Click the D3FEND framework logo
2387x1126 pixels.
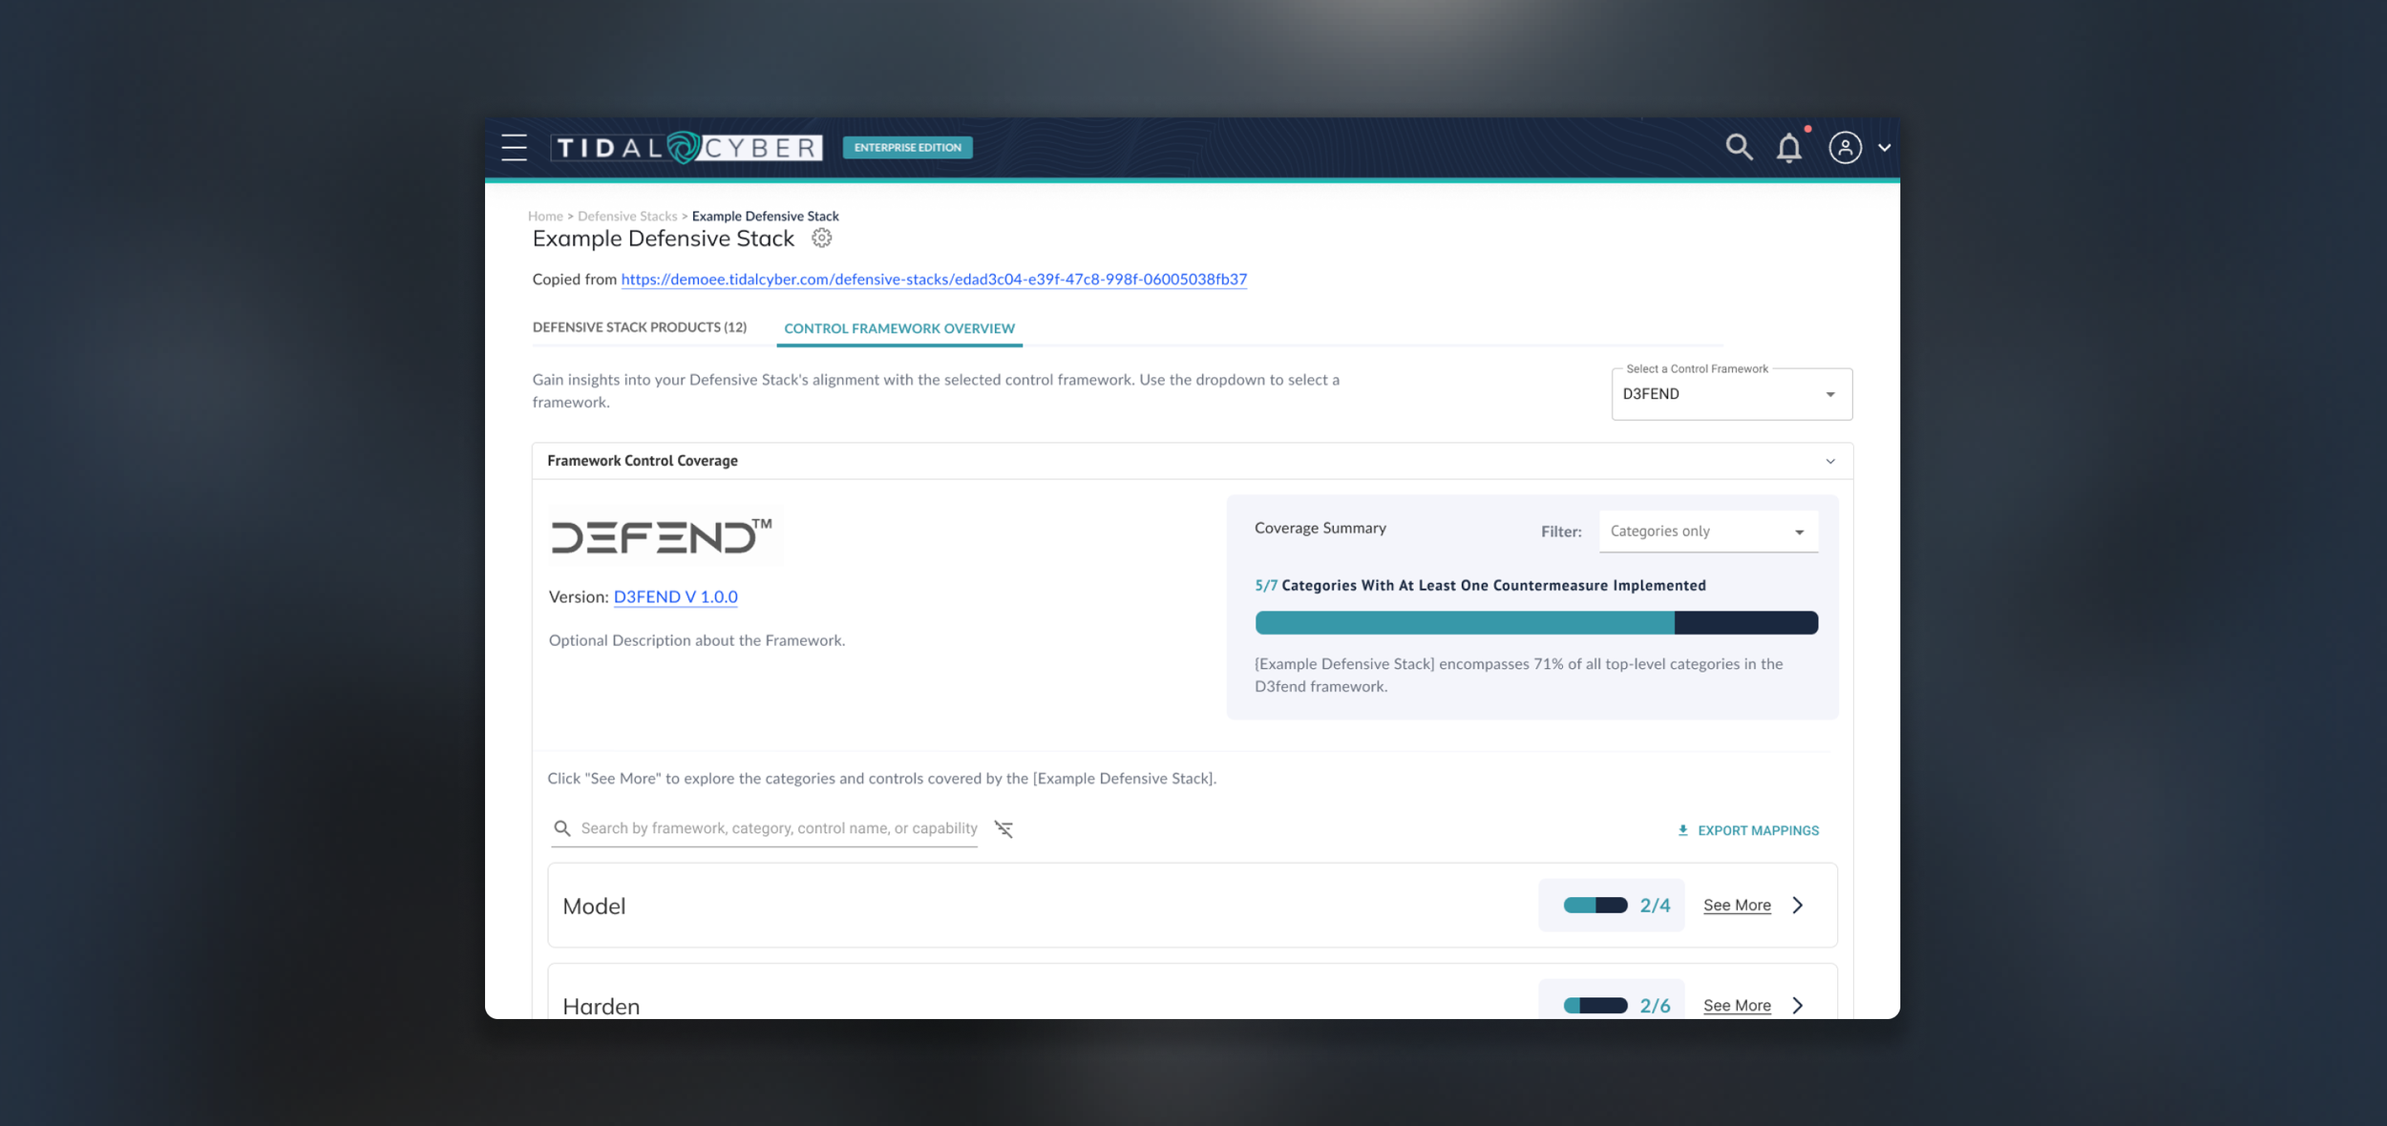click(x=662, y=536)
